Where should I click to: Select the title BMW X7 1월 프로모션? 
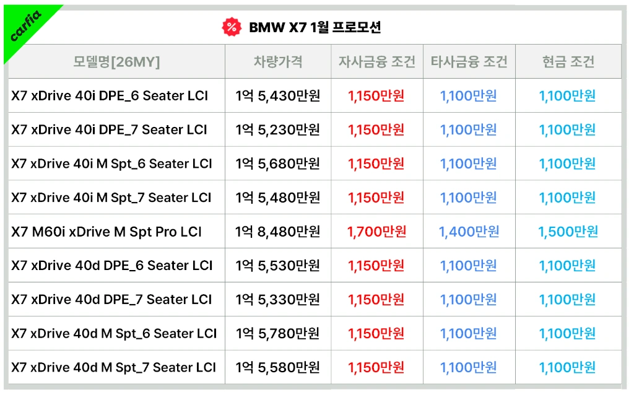click(x=315, y=27)
